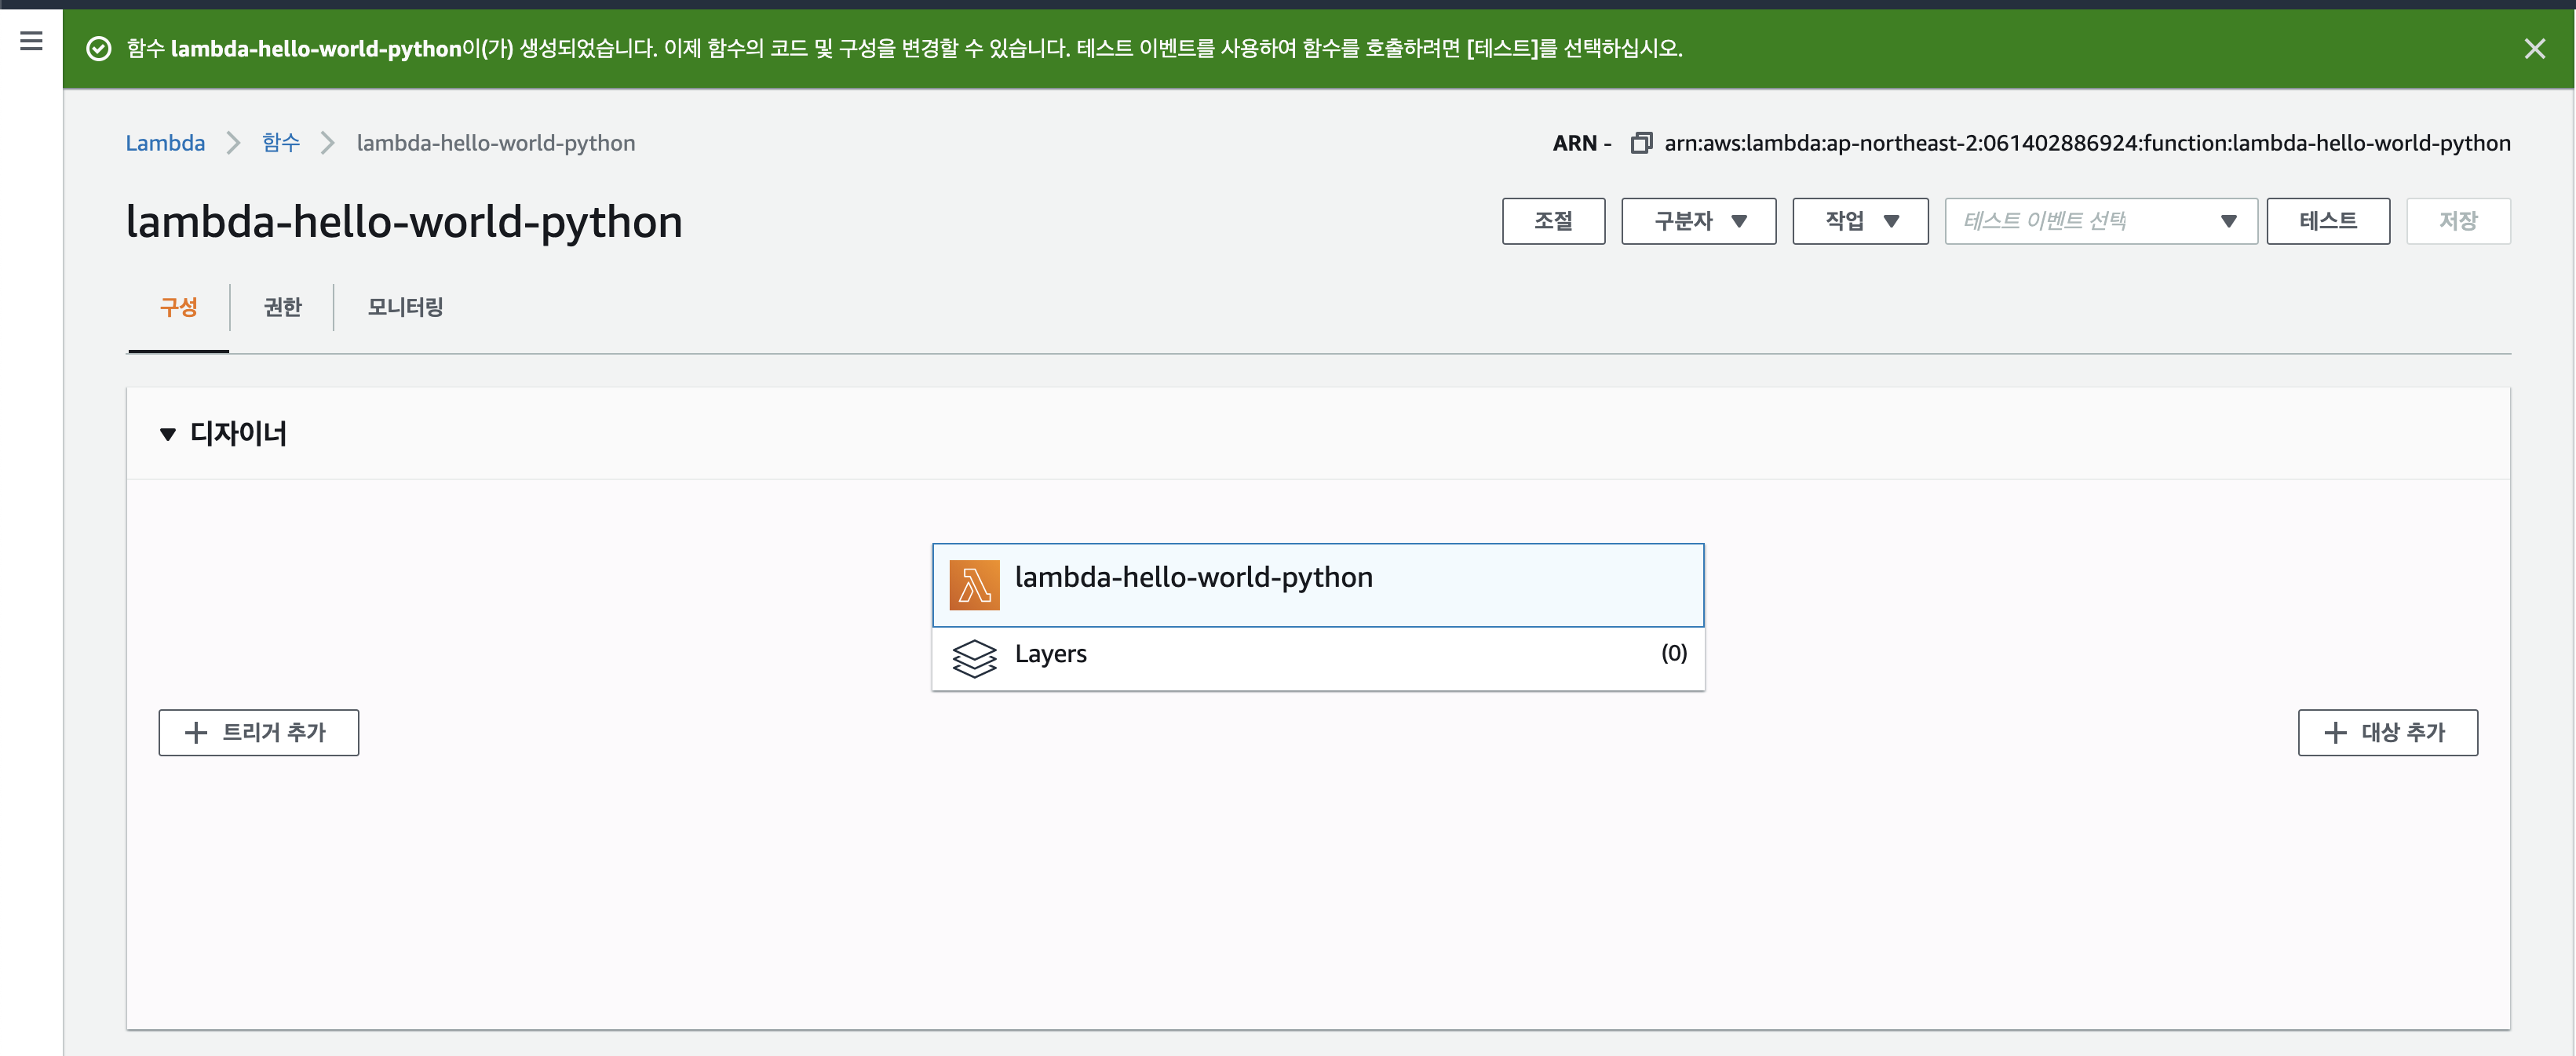Click plus icon on 대상 추가 button
The image size is (2576, 1056).
tap(2335, 732)
